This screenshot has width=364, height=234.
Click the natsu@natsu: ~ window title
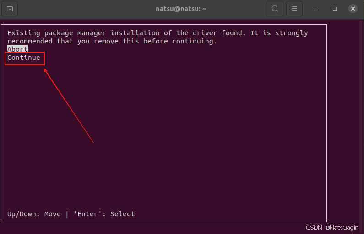click(181, 9)
